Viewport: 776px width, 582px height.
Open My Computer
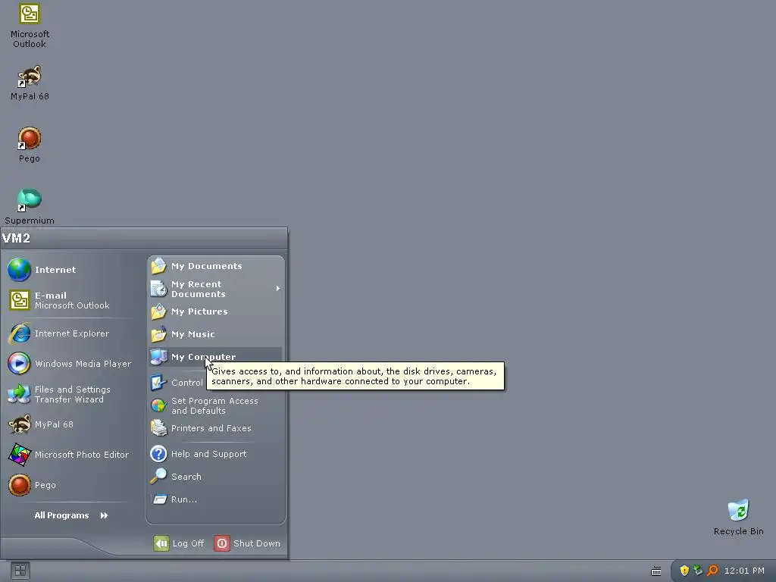pyautogui.click(x=215, y=357)
